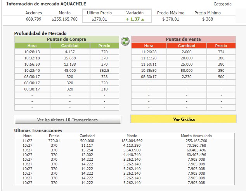Click the 'Ultimas Transacciones' heading
The width and height of the screenshot is (246, 191).
pyautogui.click(x=38, y=130)
